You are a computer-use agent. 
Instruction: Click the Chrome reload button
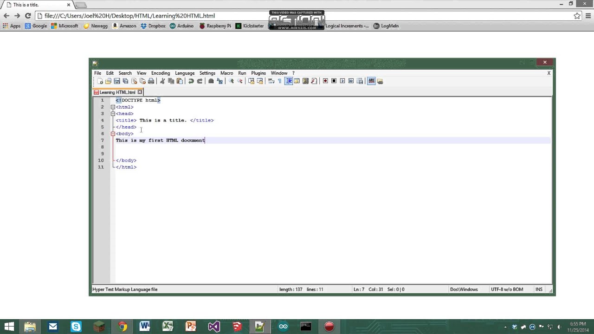point(28,16)
